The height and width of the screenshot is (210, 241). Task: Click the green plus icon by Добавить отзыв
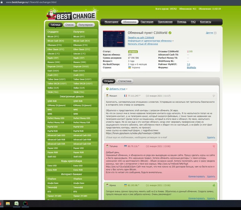[x=107, y=89]
